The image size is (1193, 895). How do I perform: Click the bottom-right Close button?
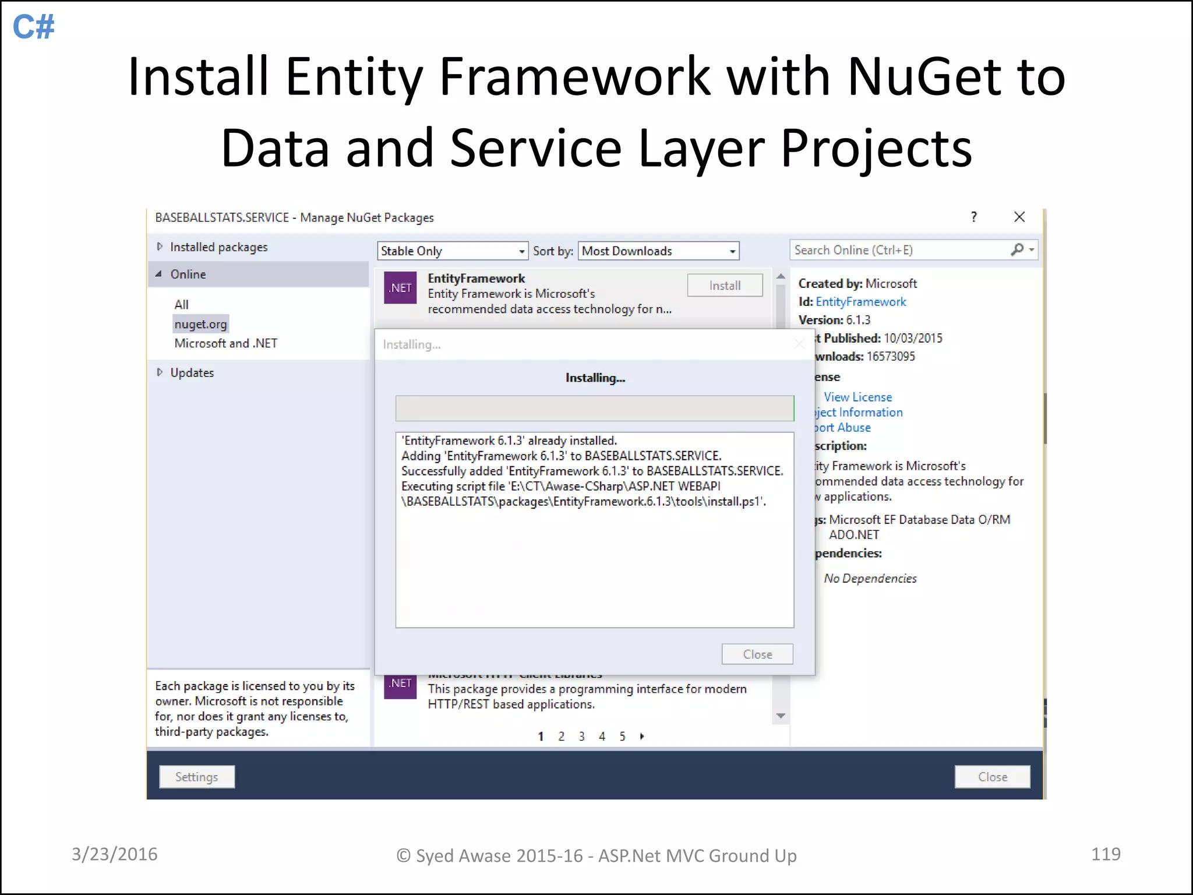tap(993, 777)
